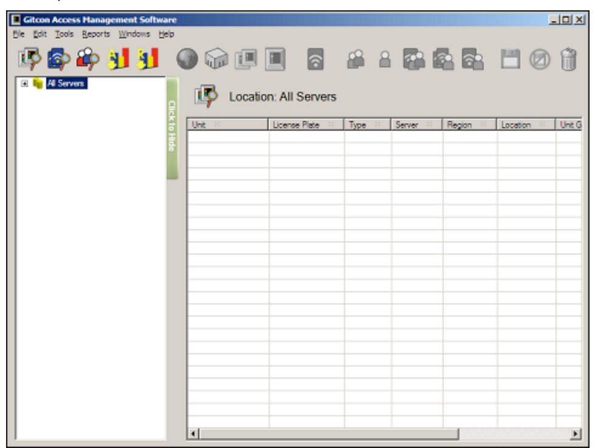
Task: Sort by the Server column header
Action: point(417,124)
